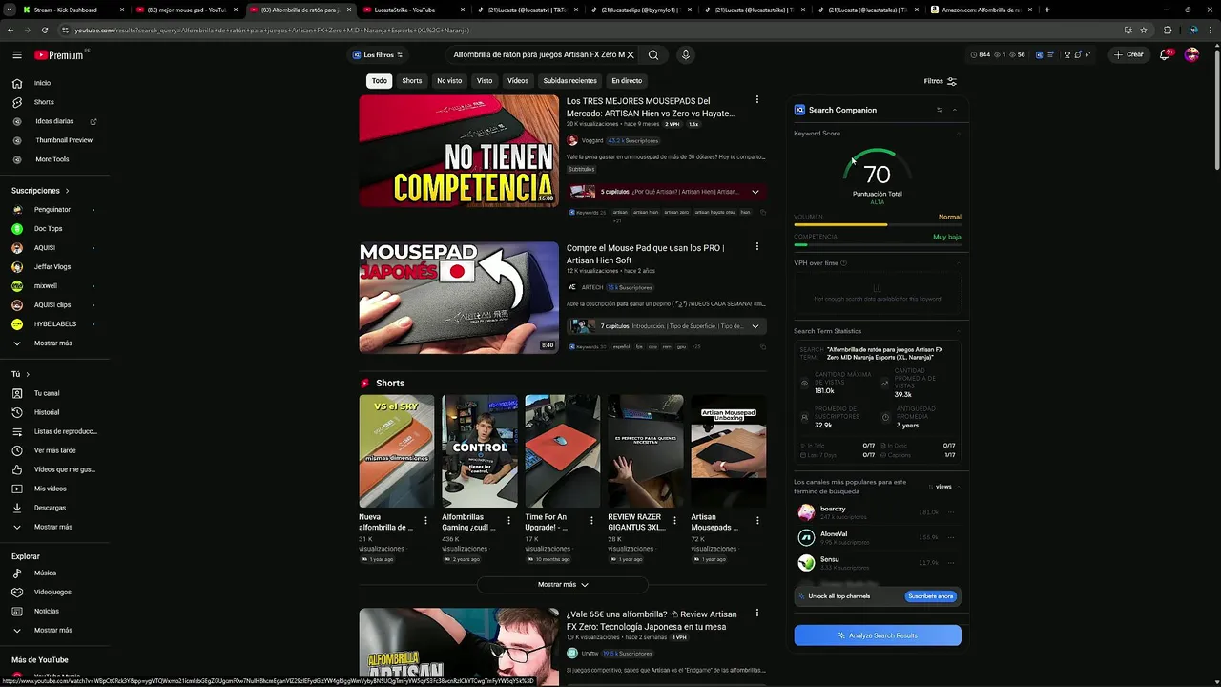The image size is (1221, 687).
Task: Open options menu for boardzy channel row
Action: coord(951,512)
